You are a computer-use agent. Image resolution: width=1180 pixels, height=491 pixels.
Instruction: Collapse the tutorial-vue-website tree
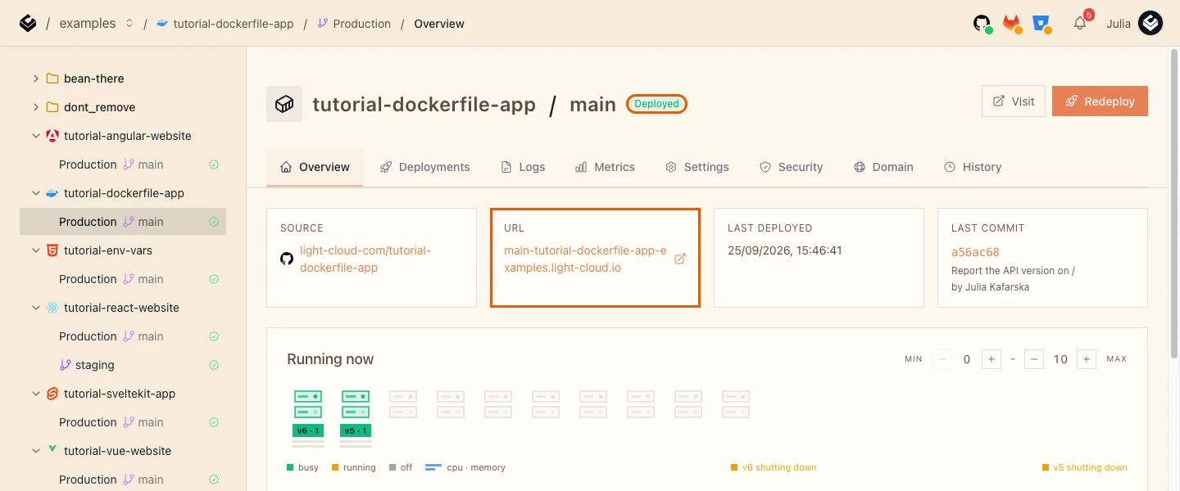(x=35, y=451)
